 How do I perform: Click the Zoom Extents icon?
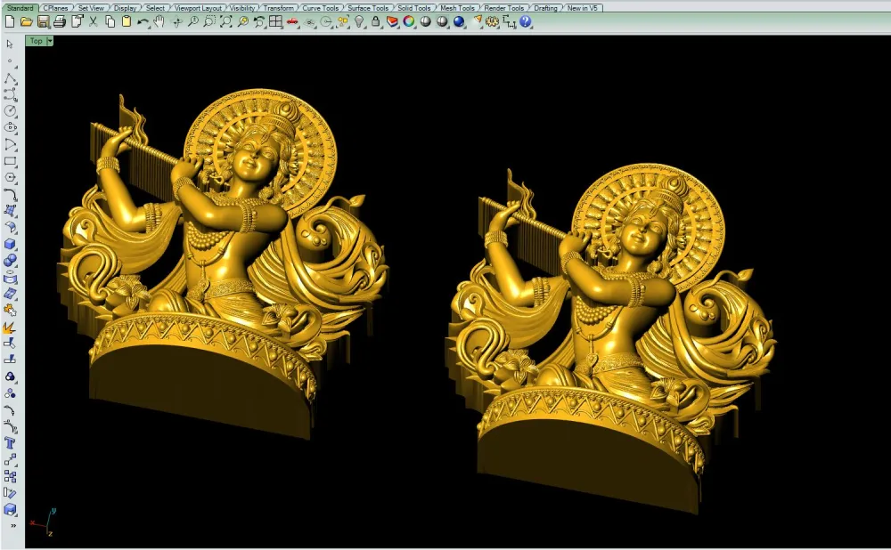(226, 21)
